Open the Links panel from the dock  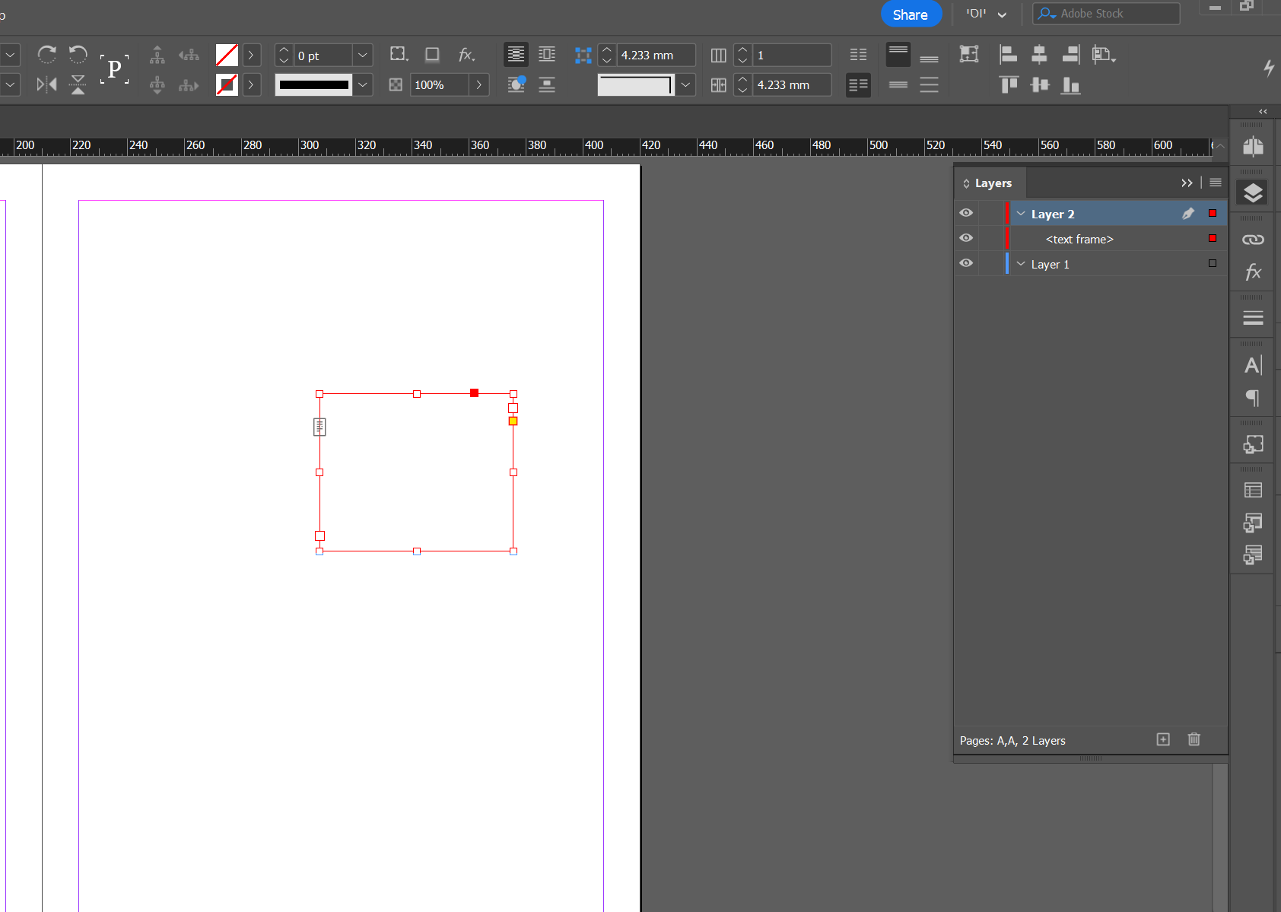pyautogui.click(x=1252, y=240)
